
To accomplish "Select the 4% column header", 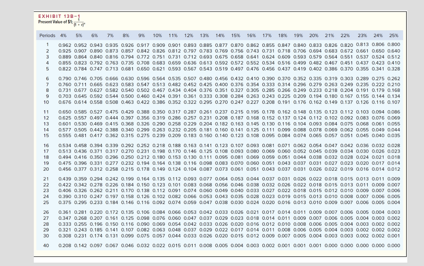I will point(63,36).
